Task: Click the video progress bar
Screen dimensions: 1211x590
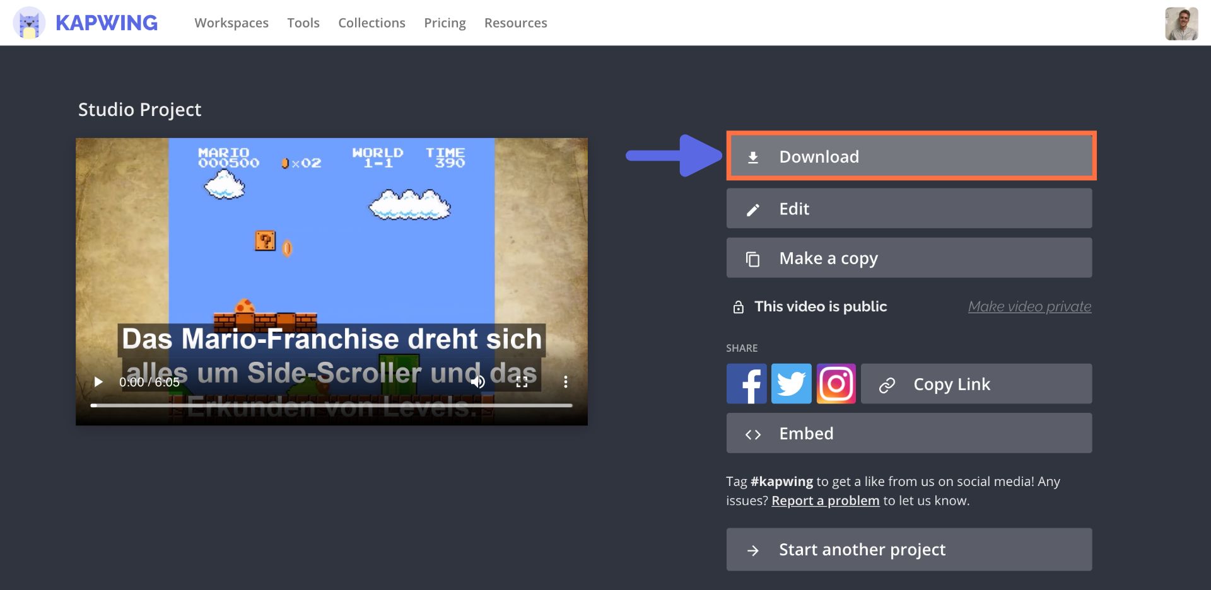Action: tap(331, 405)
